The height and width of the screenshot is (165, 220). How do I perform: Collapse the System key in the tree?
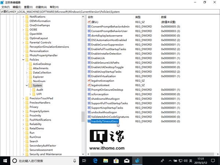[x=27, y=85]
